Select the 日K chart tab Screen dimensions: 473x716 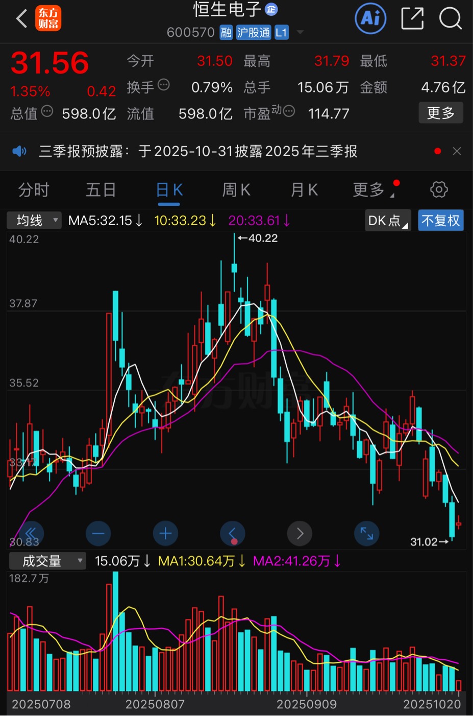[169, 190]
